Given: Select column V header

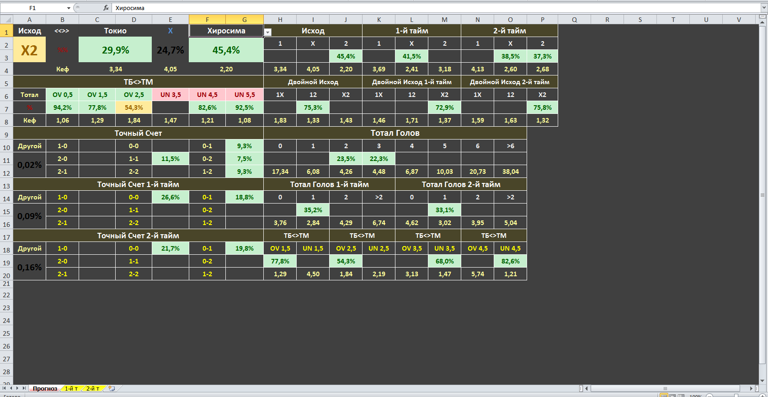Looking at the screenshot, I should pyautogui.click(x=739, y=20).
